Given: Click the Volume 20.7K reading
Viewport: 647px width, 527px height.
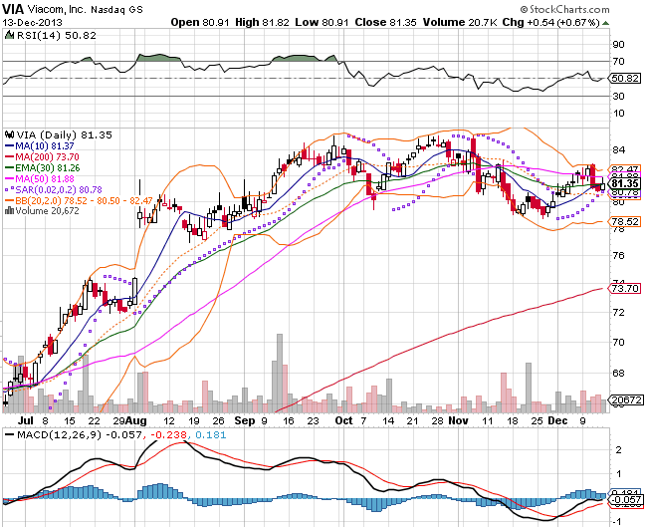Looking at the screenshot, I should tap(460, 22).
